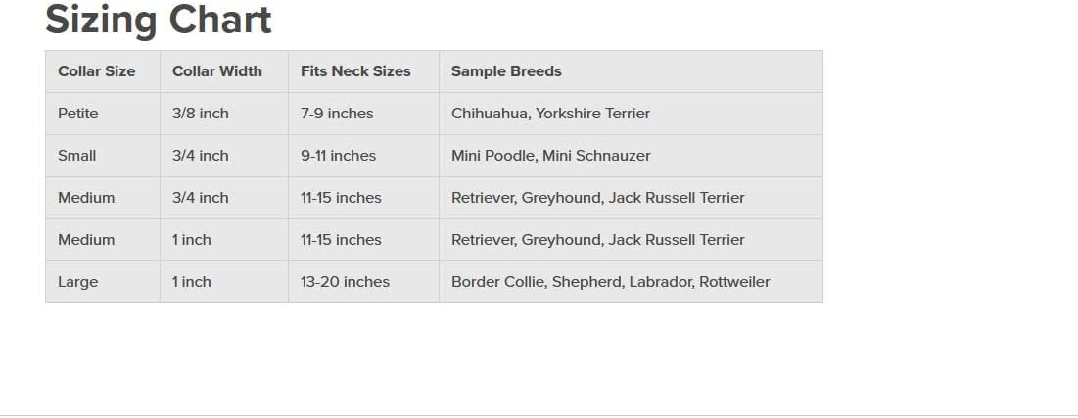1078x418 pixels.
Task: Select the Collar Size column header
Action: click(x=97, y=71)
